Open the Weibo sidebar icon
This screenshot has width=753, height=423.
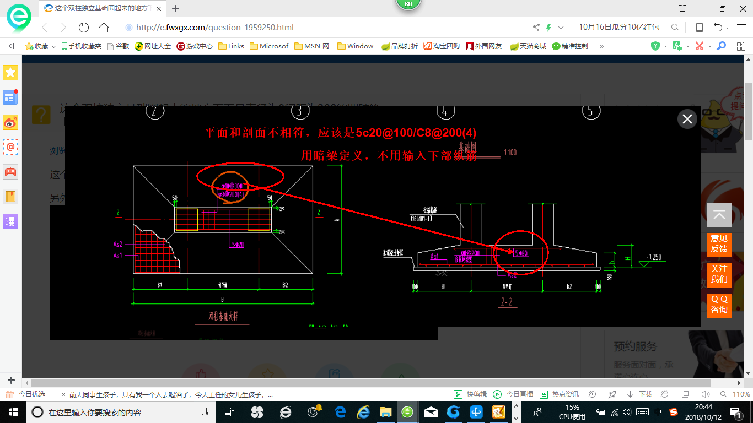(11, 122)
